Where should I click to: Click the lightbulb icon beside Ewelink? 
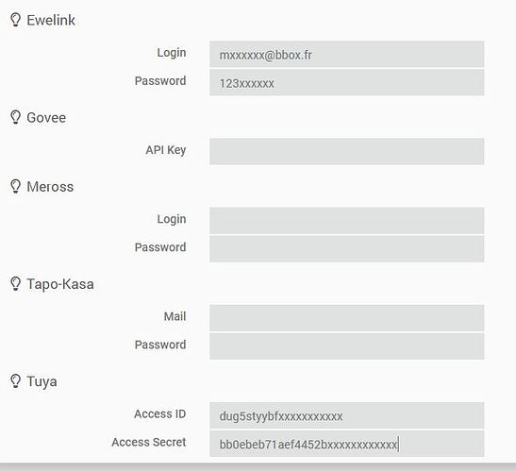click(15, 20)
